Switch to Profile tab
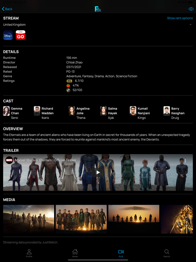 [x=29, y=253]
